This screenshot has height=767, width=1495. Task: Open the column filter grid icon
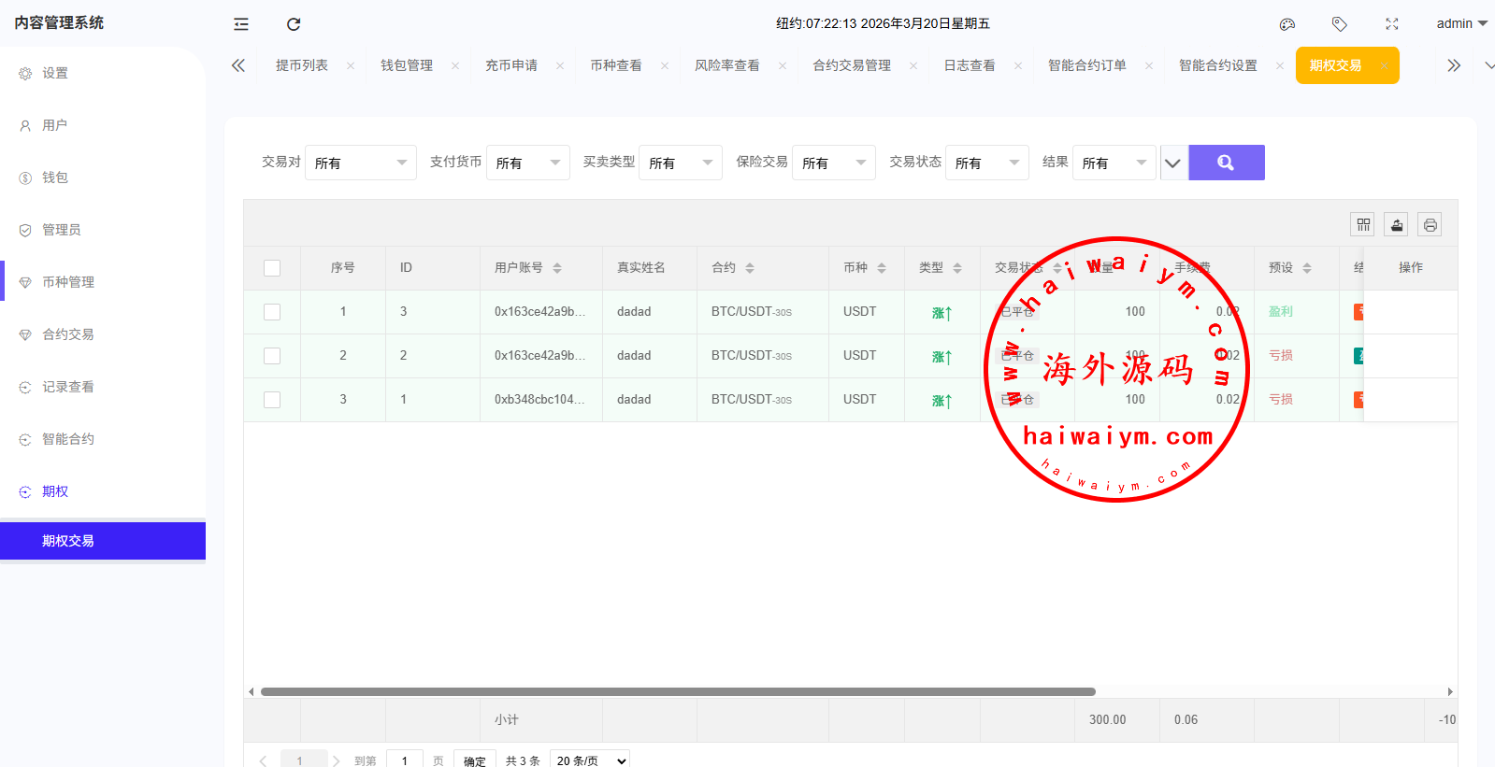[x=1363, y=224]
